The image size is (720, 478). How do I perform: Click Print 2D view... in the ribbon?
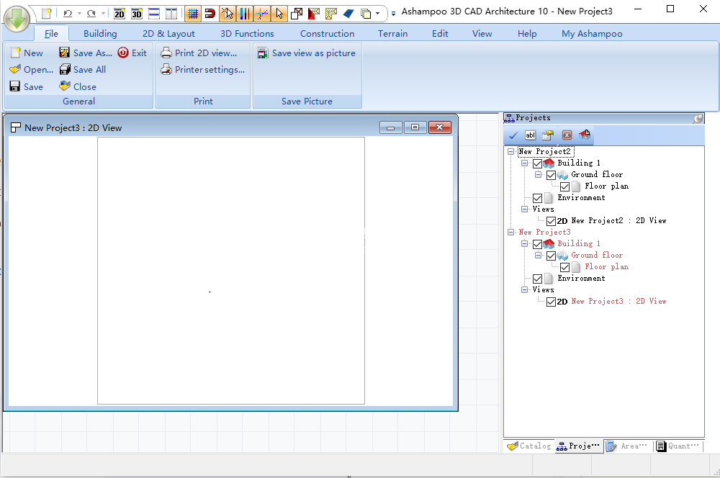click(x=199, y=53)
